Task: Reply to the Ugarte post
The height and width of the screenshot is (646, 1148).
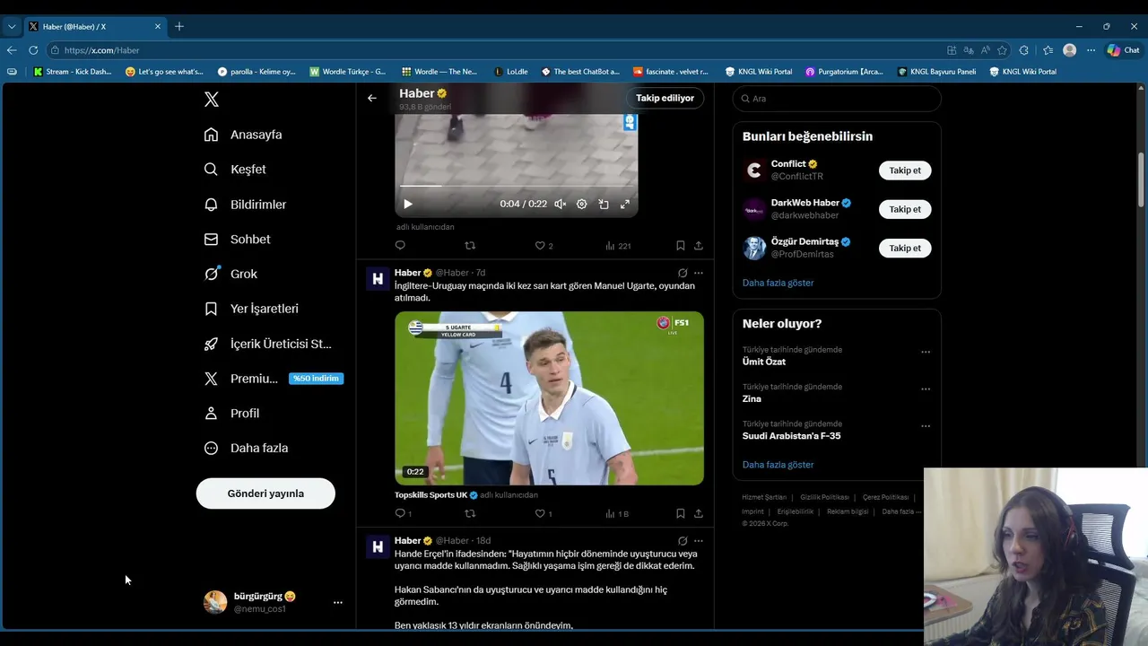Action: coord(403,513)
